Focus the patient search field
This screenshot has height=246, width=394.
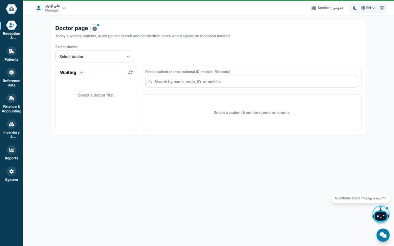[x=252, y=82]
